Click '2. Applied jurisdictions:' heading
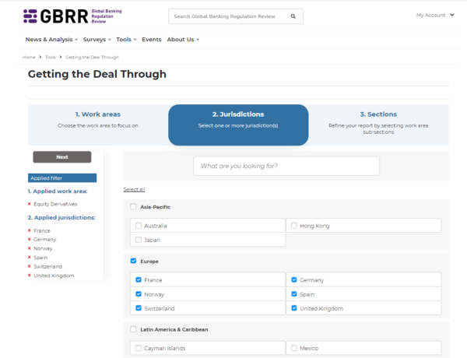Image resolution: width=467 pixels, height=358 pixels. 61,217
